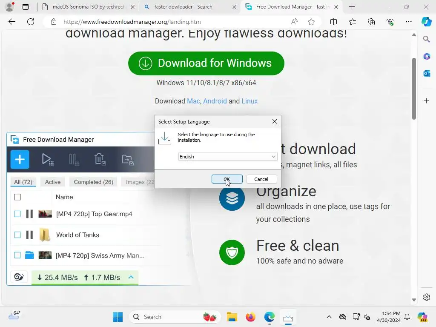The width and height of the screenshot is (436, 327).
Task: Open a new browser tab
Action: [x=352, y=7]
